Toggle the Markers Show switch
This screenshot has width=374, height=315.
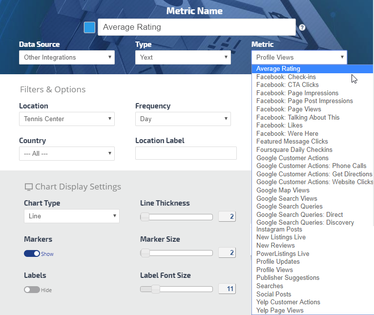tap(32, 253)
